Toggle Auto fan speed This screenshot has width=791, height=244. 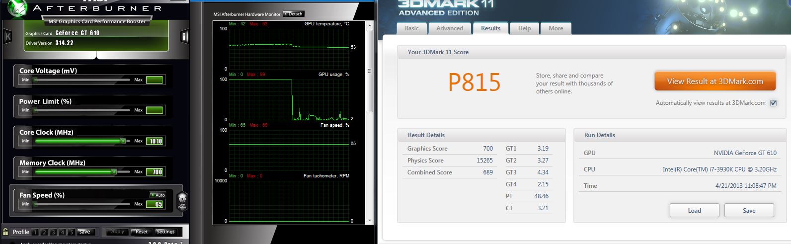pyautogui.click(x=158, y=195)
